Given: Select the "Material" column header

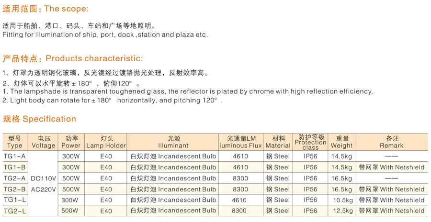Looking at the screenshot, I should [x=278, y=142].
